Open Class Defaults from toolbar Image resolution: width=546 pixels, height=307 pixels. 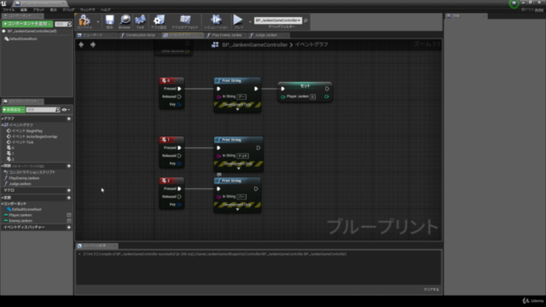185,21
